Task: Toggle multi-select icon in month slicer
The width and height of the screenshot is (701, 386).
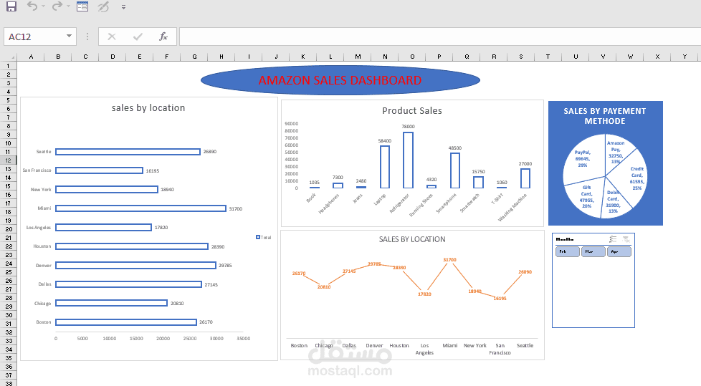Action: point(613,239)
